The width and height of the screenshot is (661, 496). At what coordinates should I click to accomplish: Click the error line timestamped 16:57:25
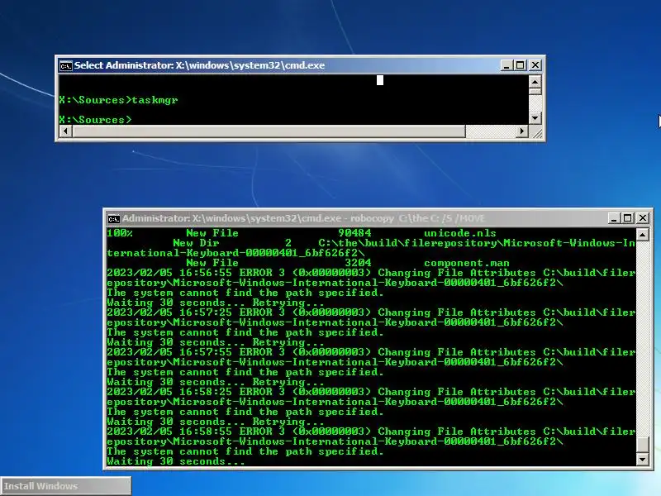pos(371,312)
